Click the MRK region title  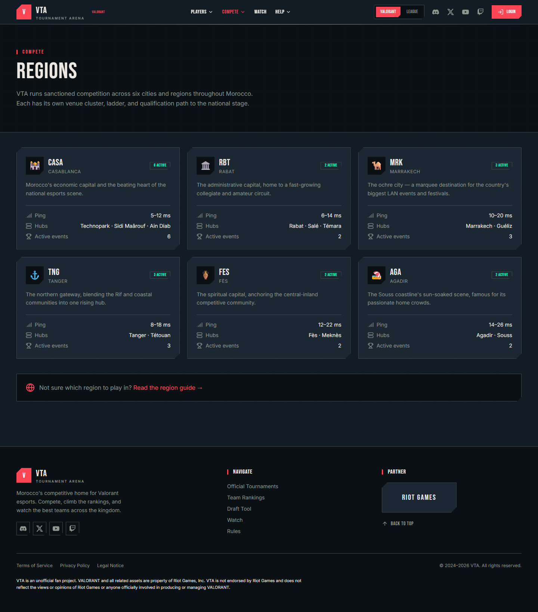(396, 162)
